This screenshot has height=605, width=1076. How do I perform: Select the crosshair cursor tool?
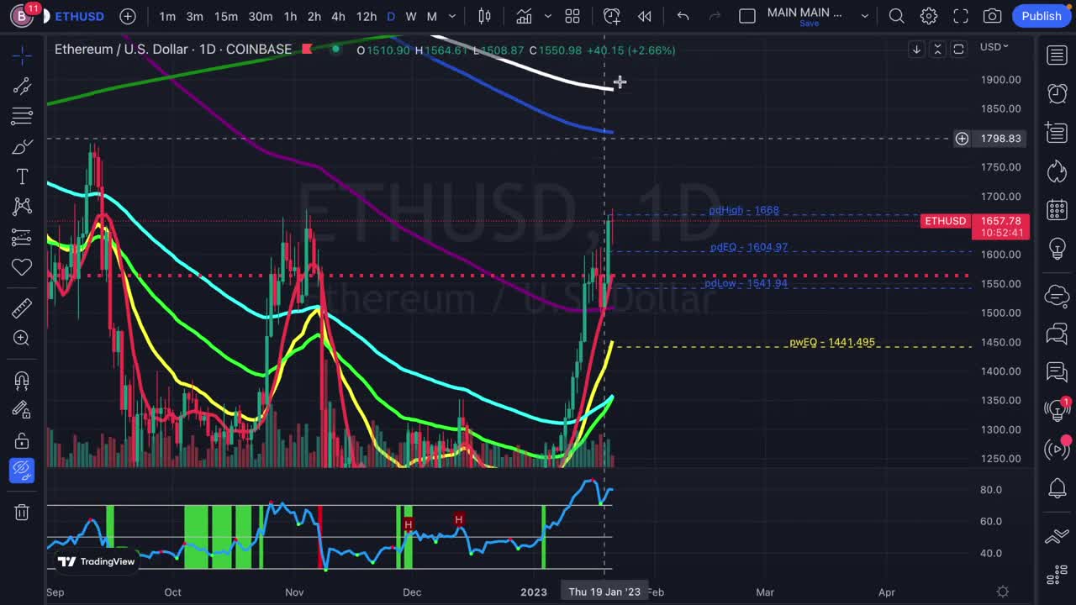[x=22, y=55]
